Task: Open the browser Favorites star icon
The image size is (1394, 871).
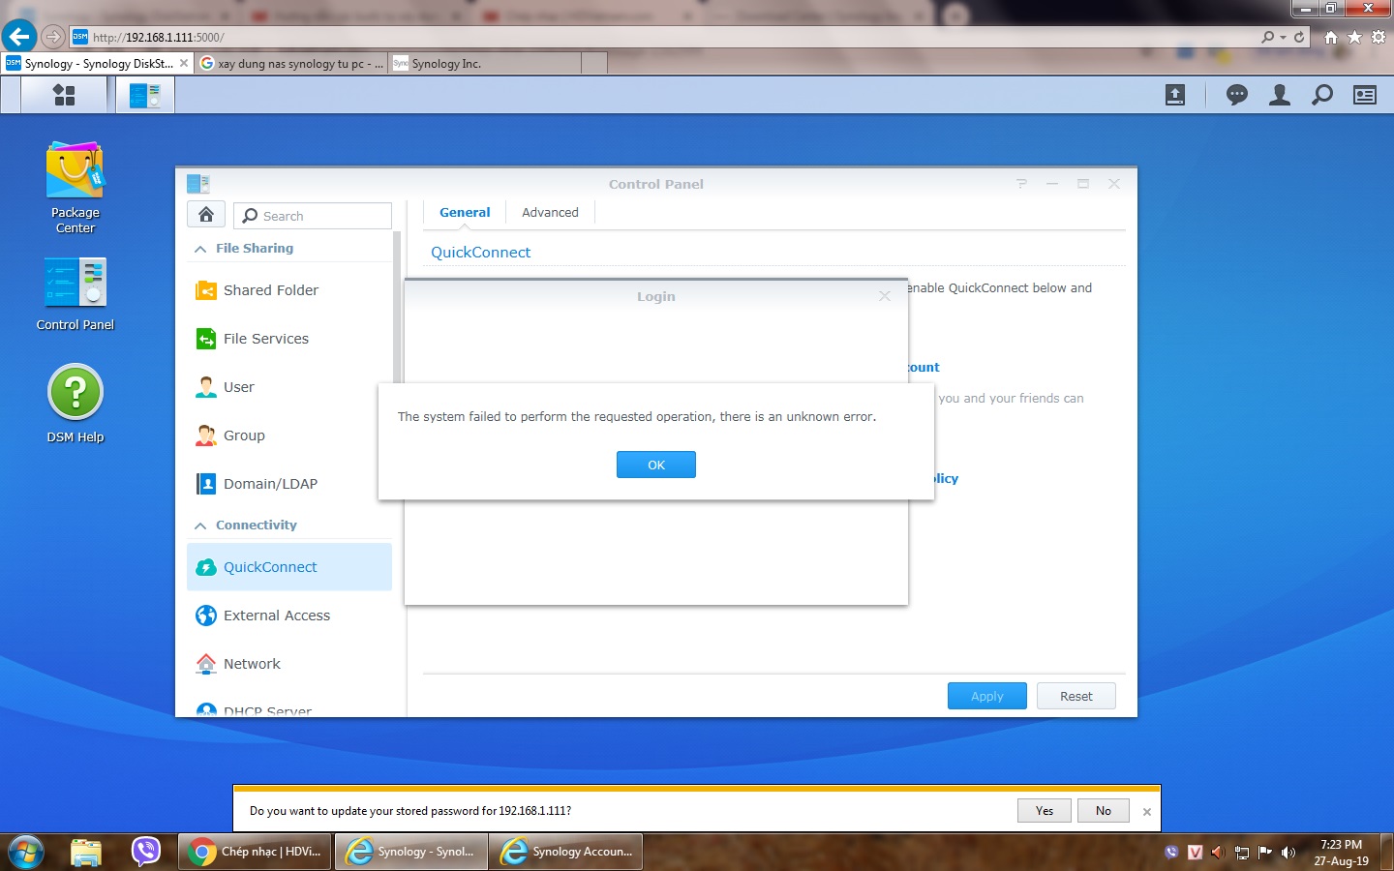Action: coord(1355,37)
